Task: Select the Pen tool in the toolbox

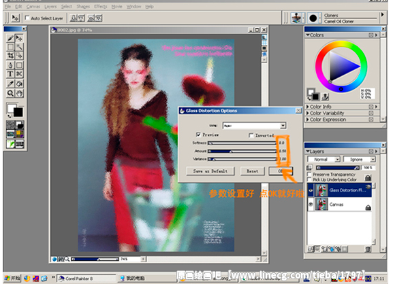Action: (x=10, y=65)
